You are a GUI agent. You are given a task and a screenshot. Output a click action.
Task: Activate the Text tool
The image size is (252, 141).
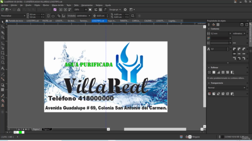coord(3,69)
